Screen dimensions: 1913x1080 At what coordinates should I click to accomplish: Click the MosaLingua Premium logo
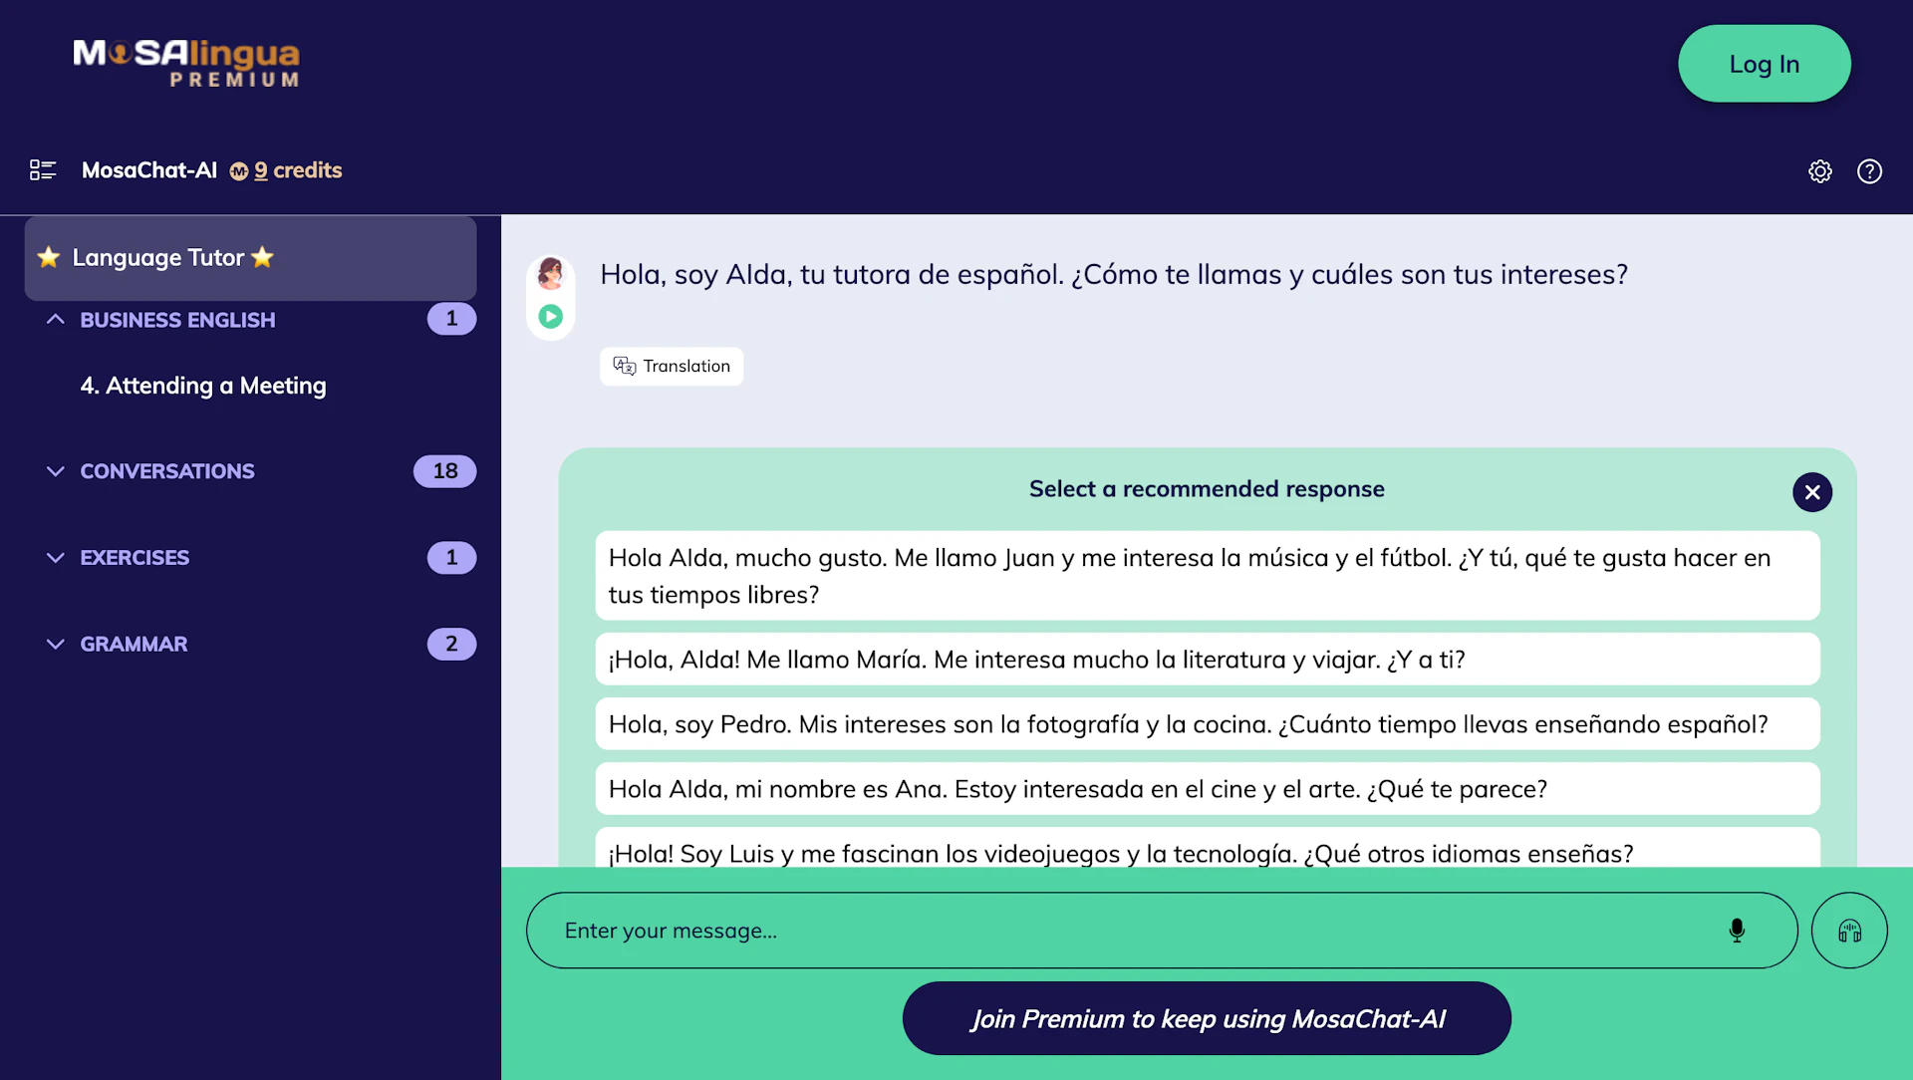click(x=186, y=63)
